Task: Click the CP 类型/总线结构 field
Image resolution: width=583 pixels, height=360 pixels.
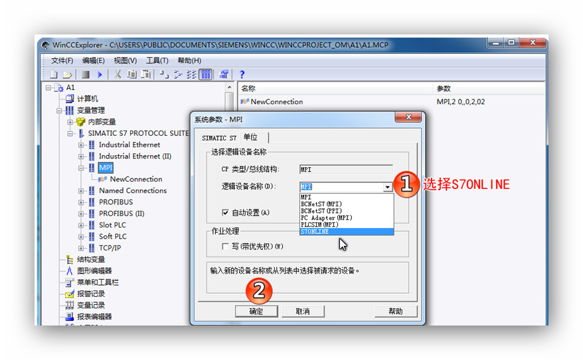Action: (346, 170)
